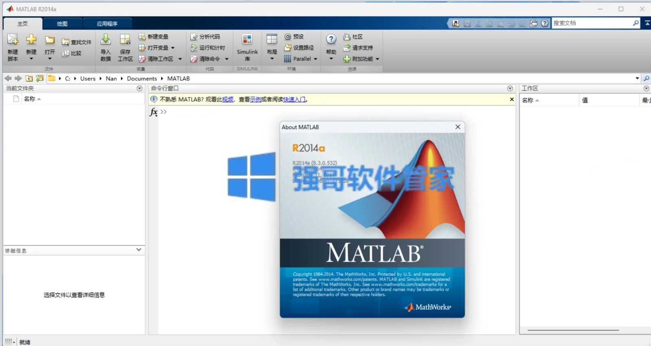This screenshot has width=651, height=346.
Task: Clear the workspace using 清除工作区
Action: [x=156, y=59]
